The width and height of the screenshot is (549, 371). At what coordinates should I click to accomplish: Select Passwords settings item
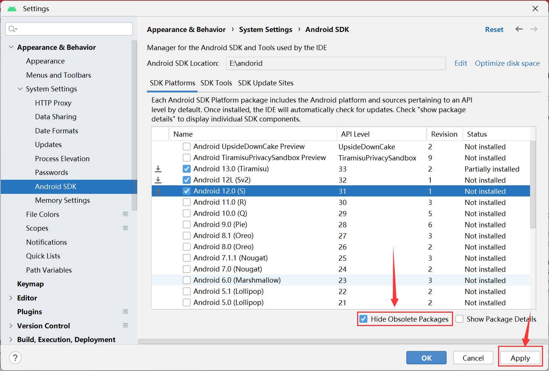(51, 172)
